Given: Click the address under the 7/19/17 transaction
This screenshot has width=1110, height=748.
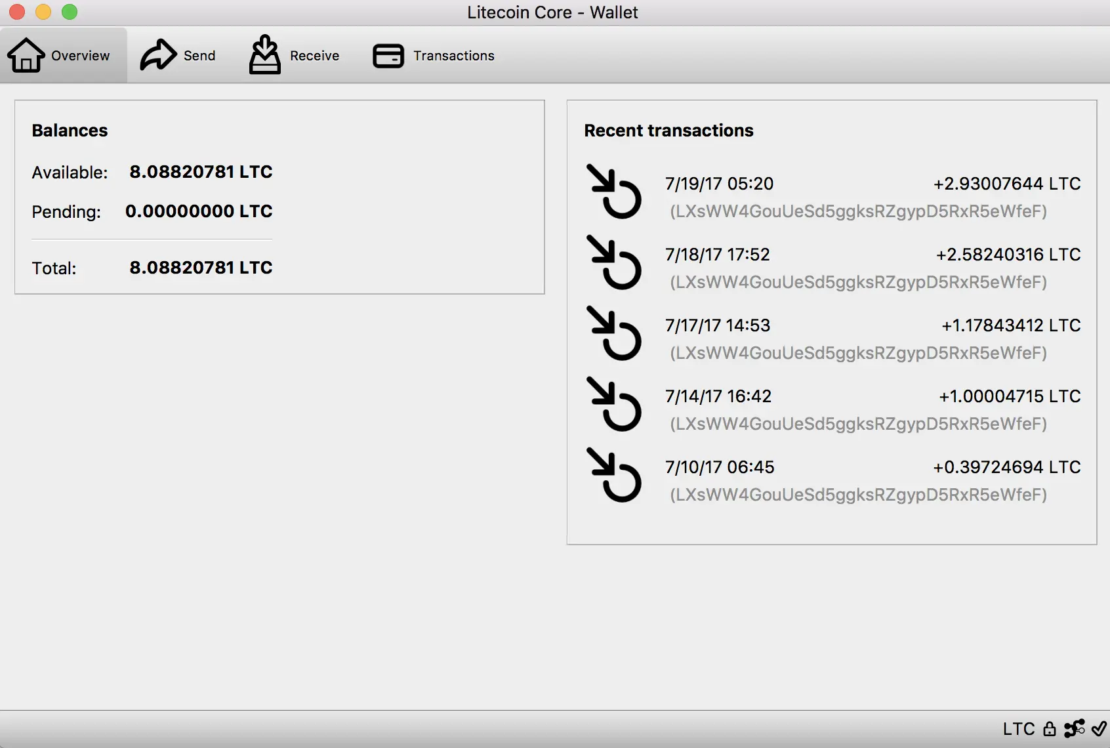Looking at the screenshot, I should 858,211.
